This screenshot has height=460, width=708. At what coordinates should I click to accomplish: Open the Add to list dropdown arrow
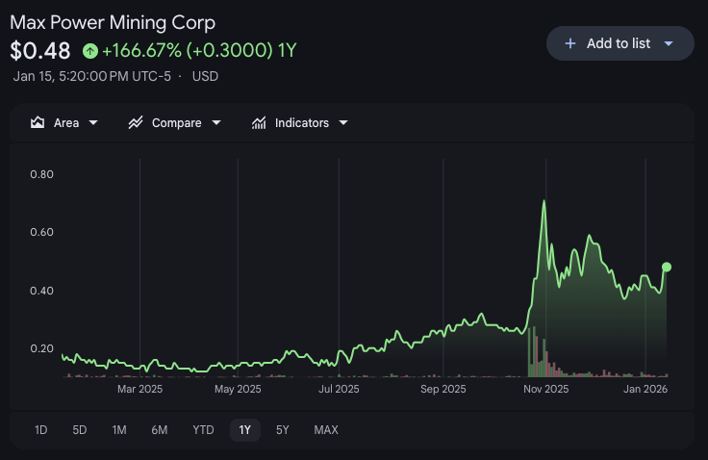pos(669,43)
